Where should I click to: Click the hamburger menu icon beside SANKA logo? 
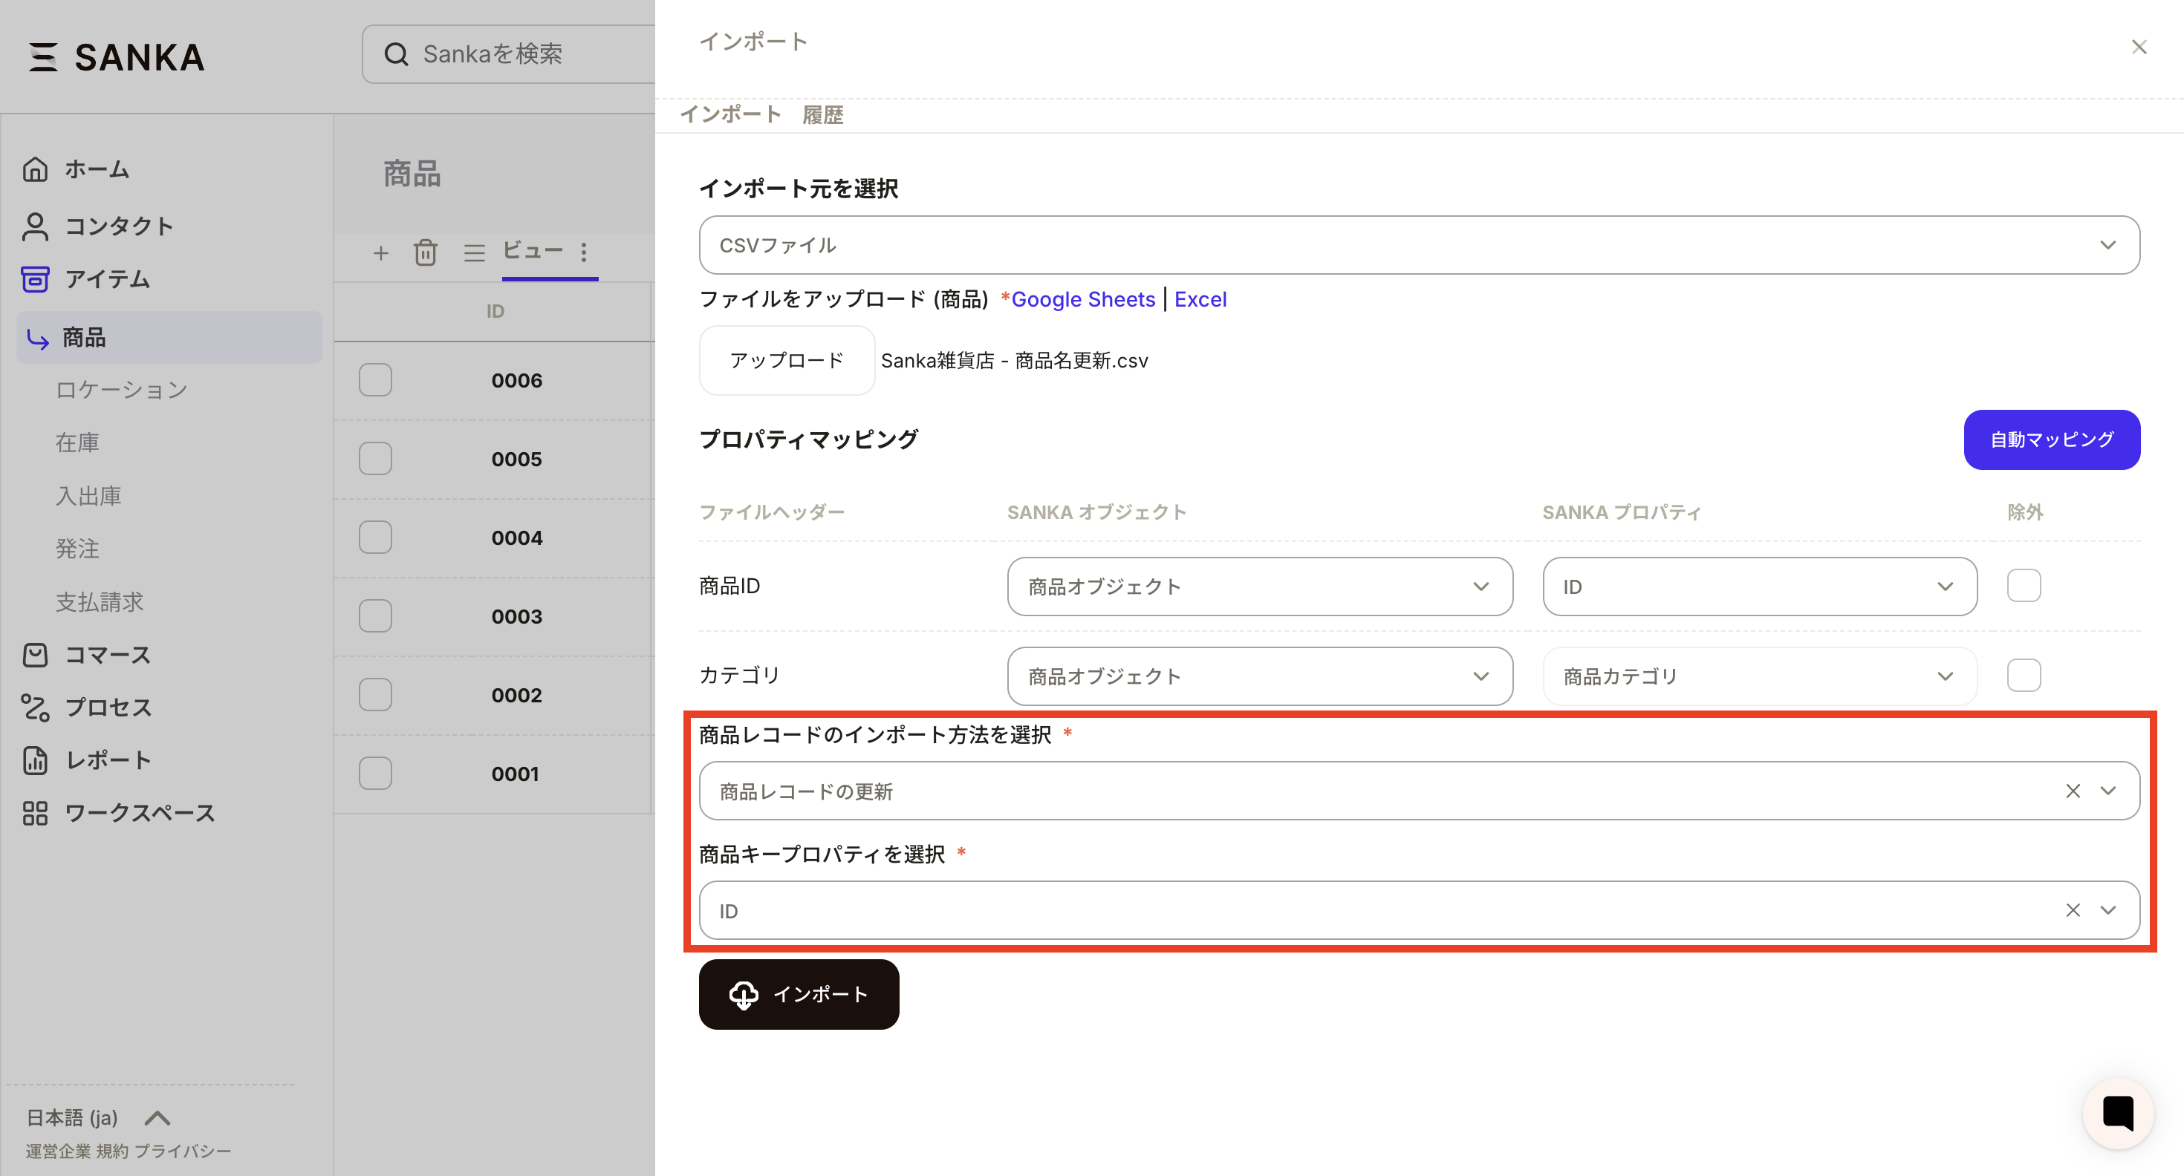point(43,56)
